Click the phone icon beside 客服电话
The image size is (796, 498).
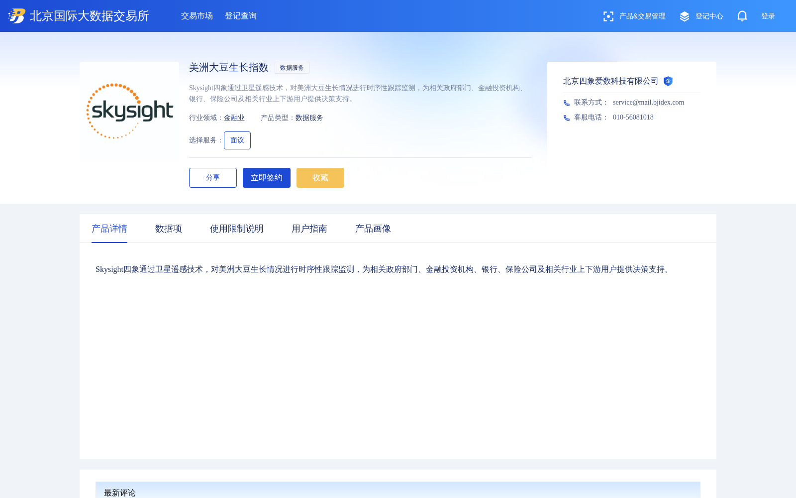[x=567, y=118]
